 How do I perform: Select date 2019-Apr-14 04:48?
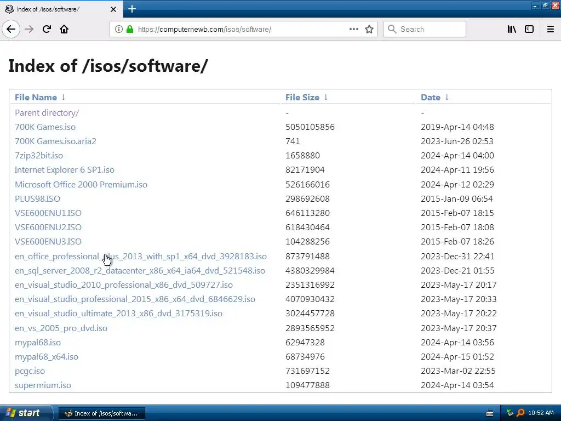[457, 127]
